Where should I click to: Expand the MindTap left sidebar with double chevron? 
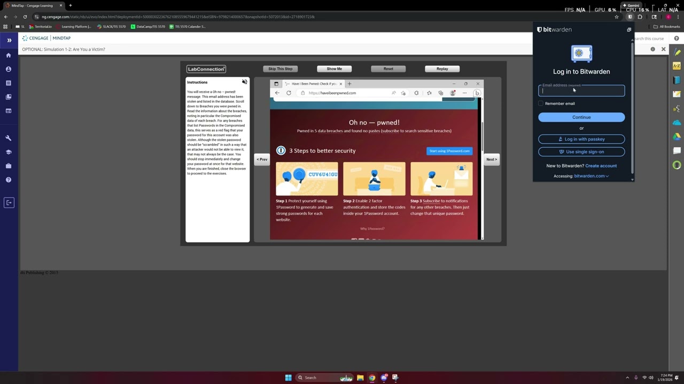coord(9,40)
